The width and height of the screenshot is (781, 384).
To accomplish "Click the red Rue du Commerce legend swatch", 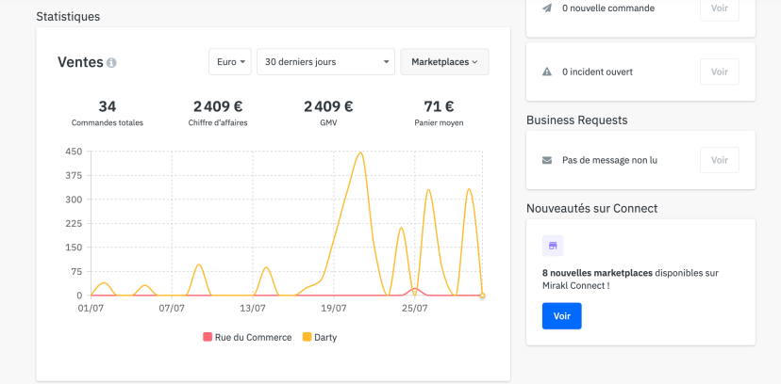I will tap(207, 337).
